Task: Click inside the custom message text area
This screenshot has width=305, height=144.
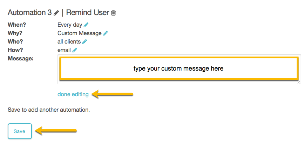Action: (178, 68)
